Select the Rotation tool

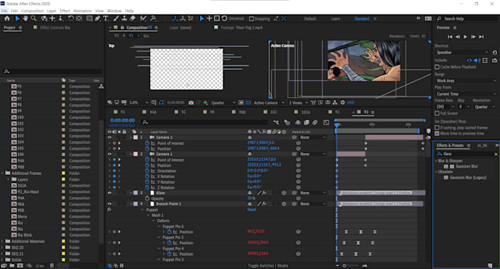[x=71, y=18]
